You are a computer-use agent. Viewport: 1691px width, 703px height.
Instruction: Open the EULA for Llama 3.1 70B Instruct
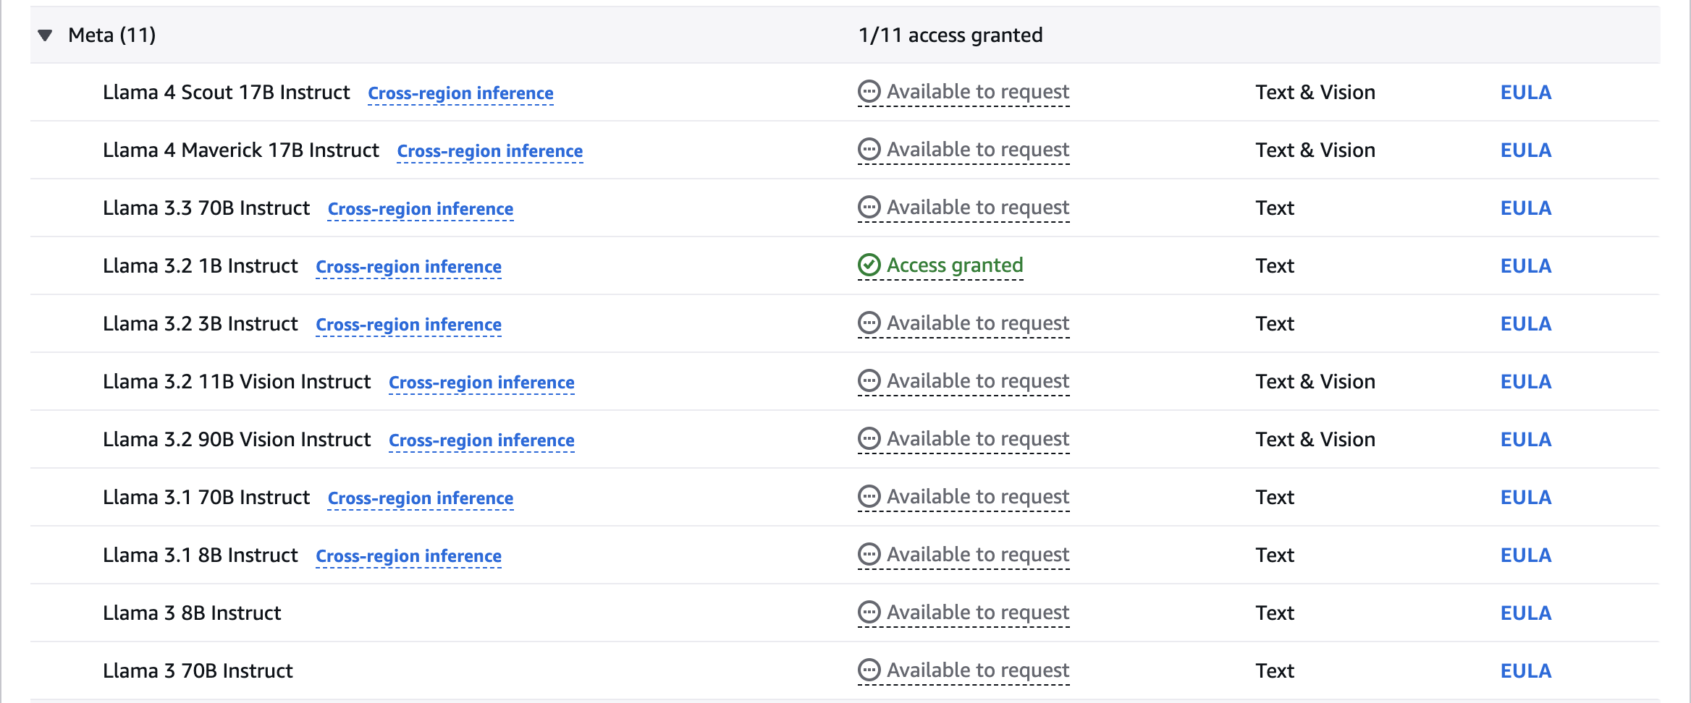pyautogui.click(x=1526, y=498)
